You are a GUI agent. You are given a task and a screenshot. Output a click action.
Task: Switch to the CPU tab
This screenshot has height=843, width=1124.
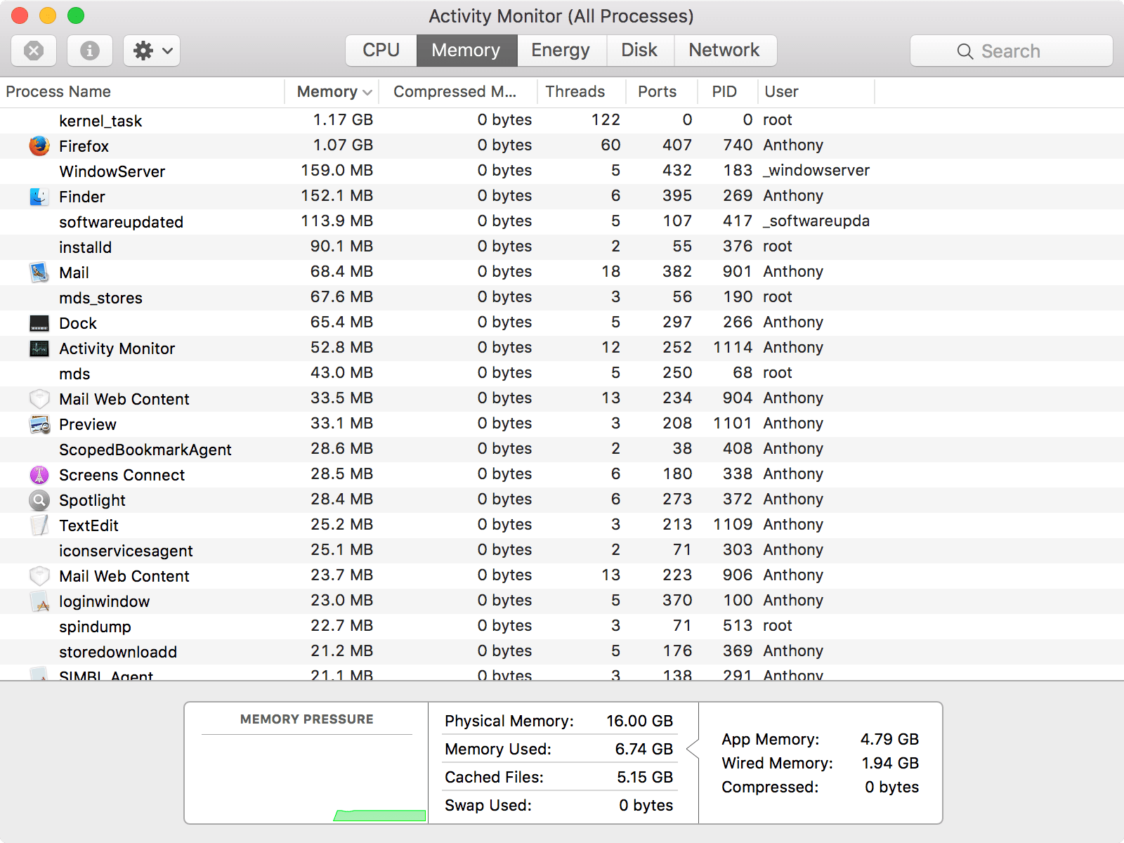pos(380,50)
